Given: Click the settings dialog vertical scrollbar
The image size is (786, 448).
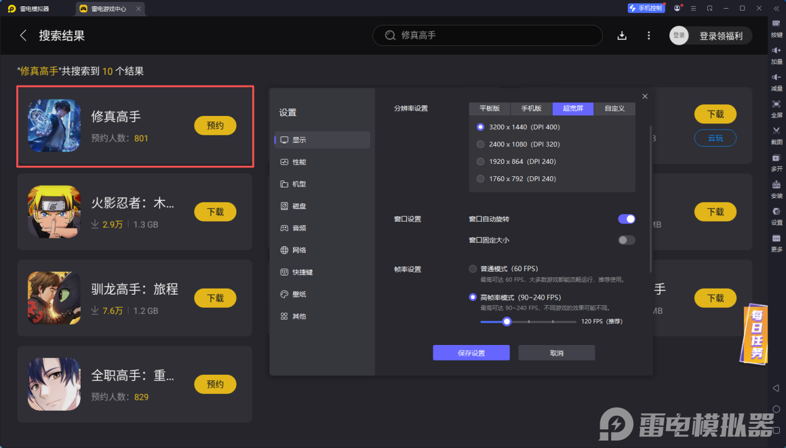Looking at the screenshot, I should pos(650,199).
